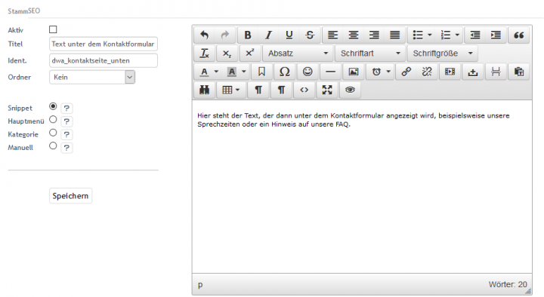Viewport: 544px width, 297px height.
Task: Select the Hauptmenü radio option
Action: pos(53,119)
